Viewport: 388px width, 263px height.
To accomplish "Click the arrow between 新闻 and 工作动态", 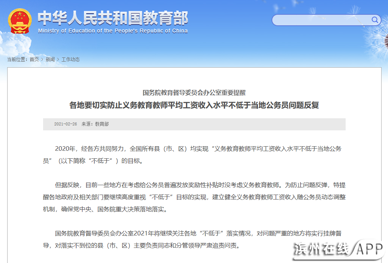I will click(58, 59).
